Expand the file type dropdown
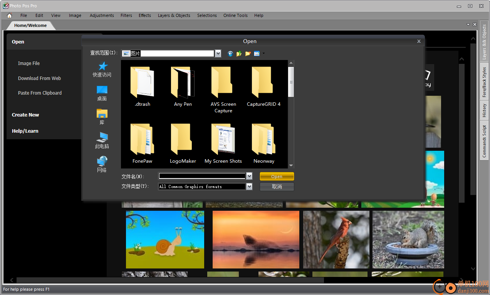 249,187
